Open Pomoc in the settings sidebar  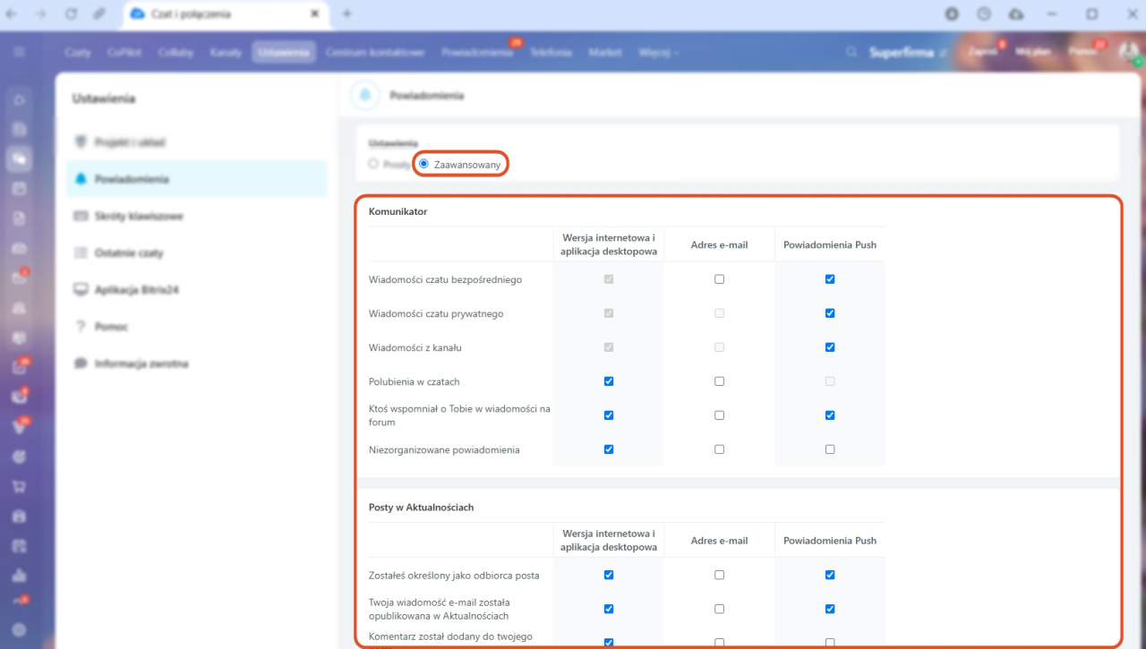pyautogui.click(x=197, y=327)
